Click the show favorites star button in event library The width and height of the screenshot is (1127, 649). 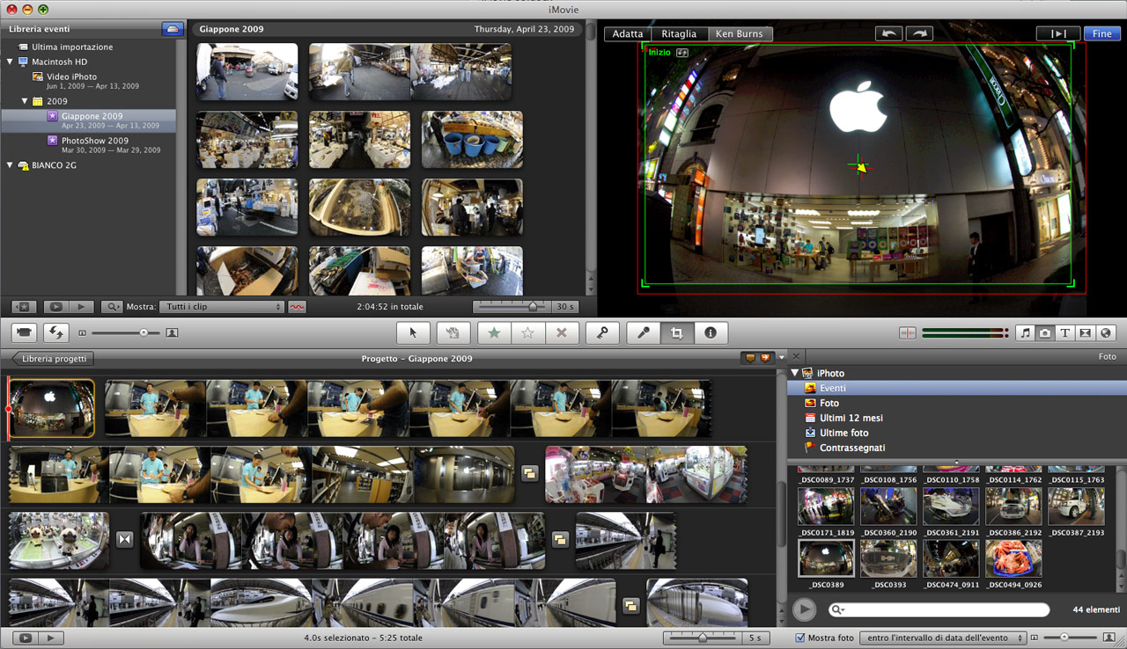[x=24, y=307]
